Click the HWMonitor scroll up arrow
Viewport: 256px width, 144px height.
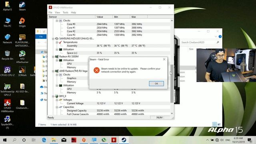pyautogui.click(x=172, y=20)
